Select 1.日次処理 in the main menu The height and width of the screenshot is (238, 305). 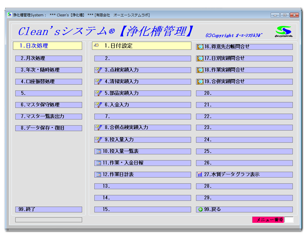48,46
